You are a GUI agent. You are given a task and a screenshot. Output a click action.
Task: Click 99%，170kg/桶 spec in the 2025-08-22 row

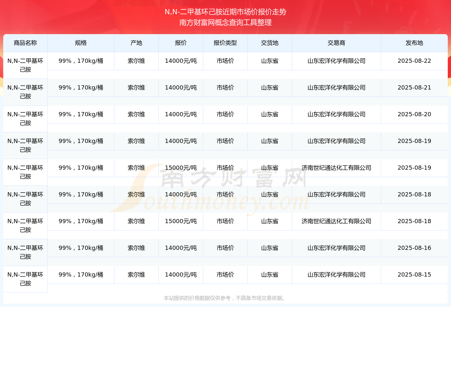(81, 61)
